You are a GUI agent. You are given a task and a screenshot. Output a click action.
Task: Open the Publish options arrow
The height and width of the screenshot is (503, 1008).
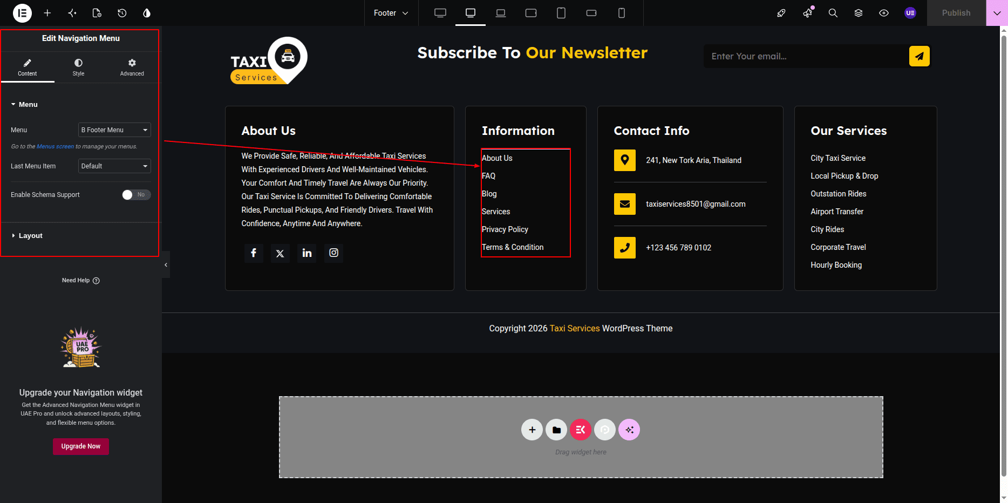point(997,13)
